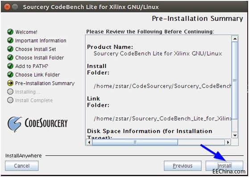Click the horizontal scroll left arrow
The image size is (249, 177).
coord(89,142)
